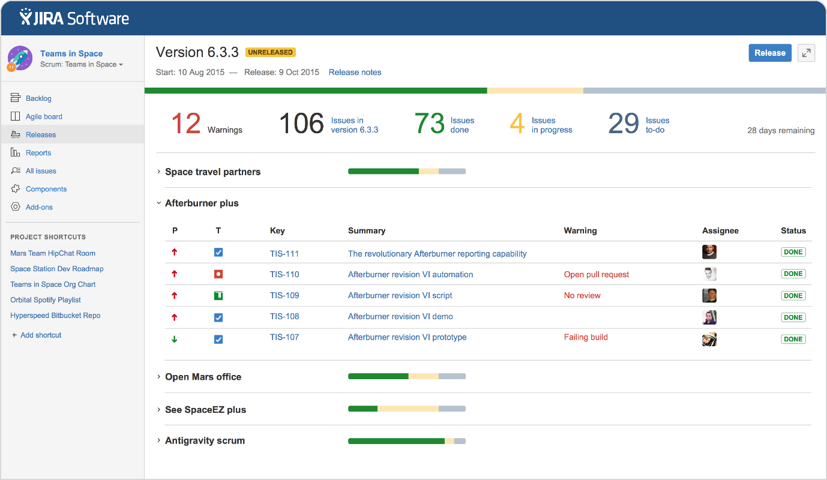Click the Reports chart icon
Screen dimensions: 827x480
16,152
